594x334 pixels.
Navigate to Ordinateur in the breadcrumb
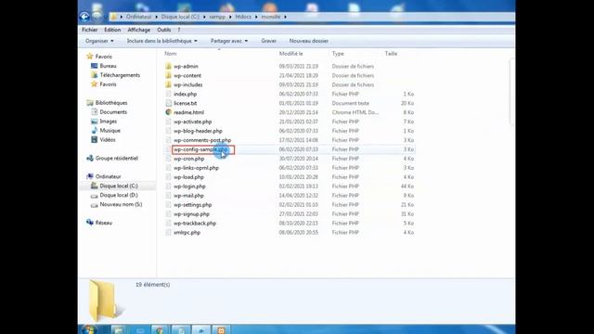click(138, 17)
